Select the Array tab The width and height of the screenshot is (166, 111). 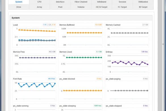(39, 7)
